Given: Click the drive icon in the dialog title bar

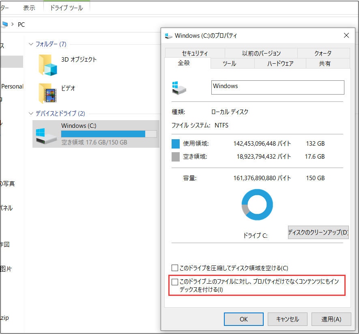Looking at the screenshot, I should click(x=168, y=36).
